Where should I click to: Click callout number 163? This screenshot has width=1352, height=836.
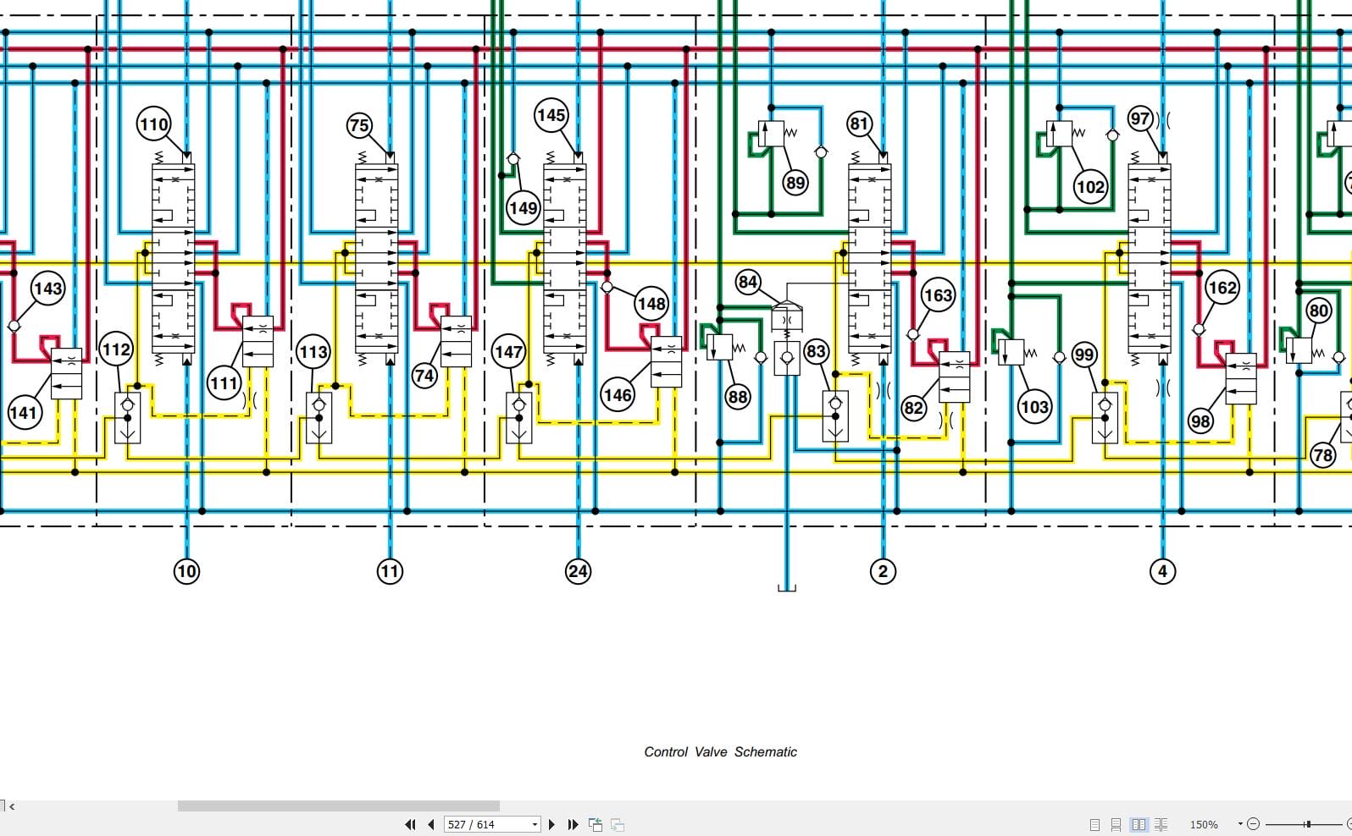point(938,295)
